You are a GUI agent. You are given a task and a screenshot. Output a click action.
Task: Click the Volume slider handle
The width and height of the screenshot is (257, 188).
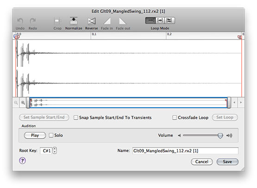click(x=220, y=136)
